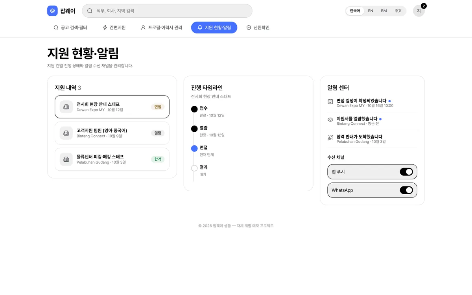
Task: Click the party popper icon on 합격 안내
Action: [330, 138]
